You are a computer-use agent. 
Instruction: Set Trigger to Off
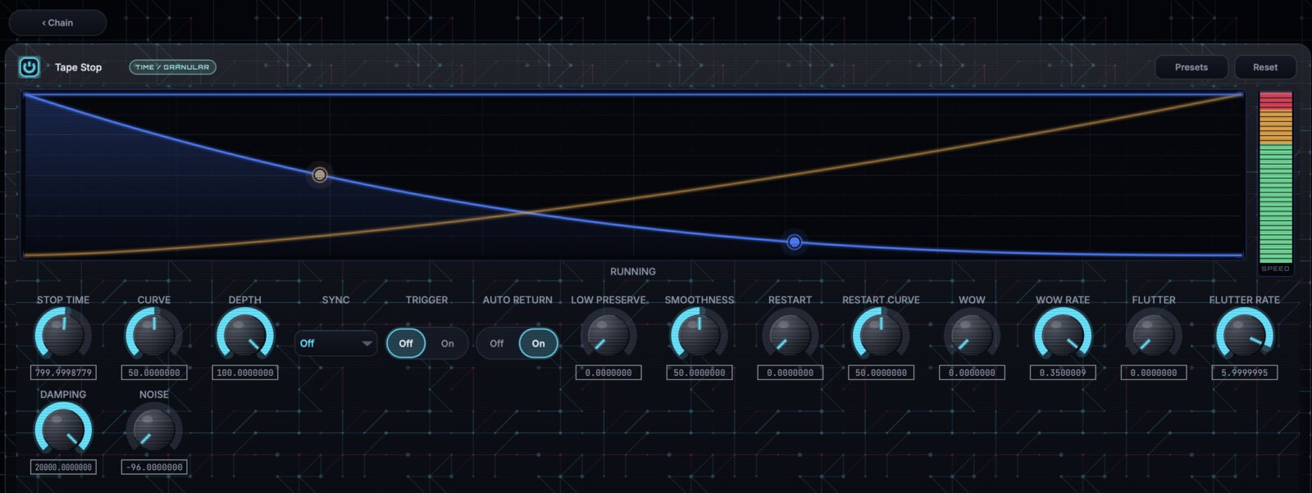pyautogui.click(x=406, y=343)
